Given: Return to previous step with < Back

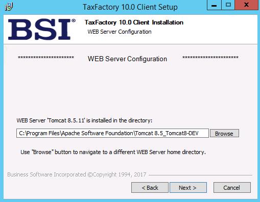Looking at the screenshot, I should (150, 187).
